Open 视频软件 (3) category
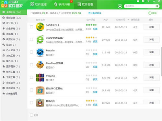This screenshot has width=162, height=121. click(x=14, y=39)
